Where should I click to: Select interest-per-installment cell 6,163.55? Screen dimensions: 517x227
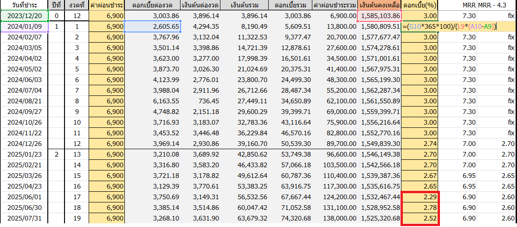pyautogui.click(x=152, y=101)
